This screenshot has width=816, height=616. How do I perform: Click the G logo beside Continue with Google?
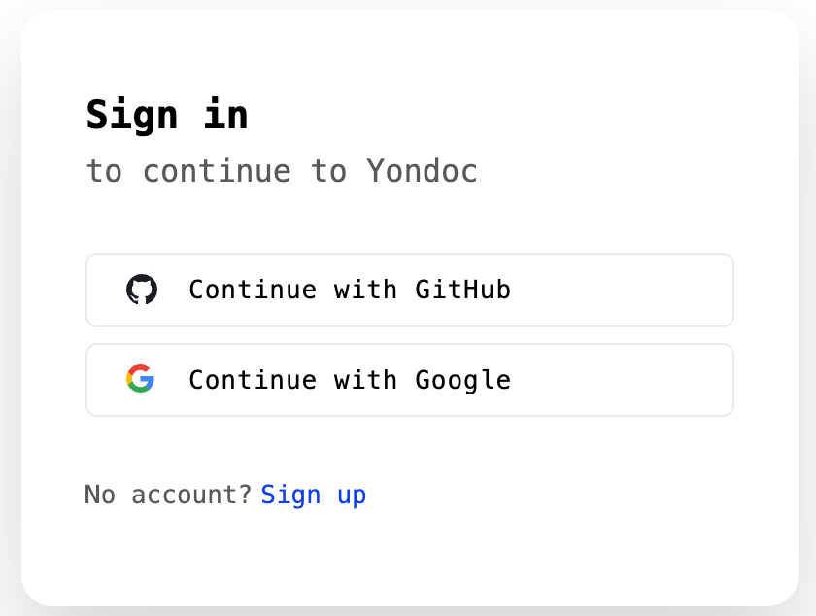141,379
